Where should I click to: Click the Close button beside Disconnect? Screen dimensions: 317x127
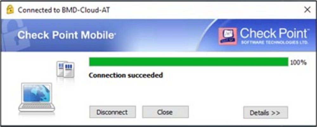pos(165,112)
